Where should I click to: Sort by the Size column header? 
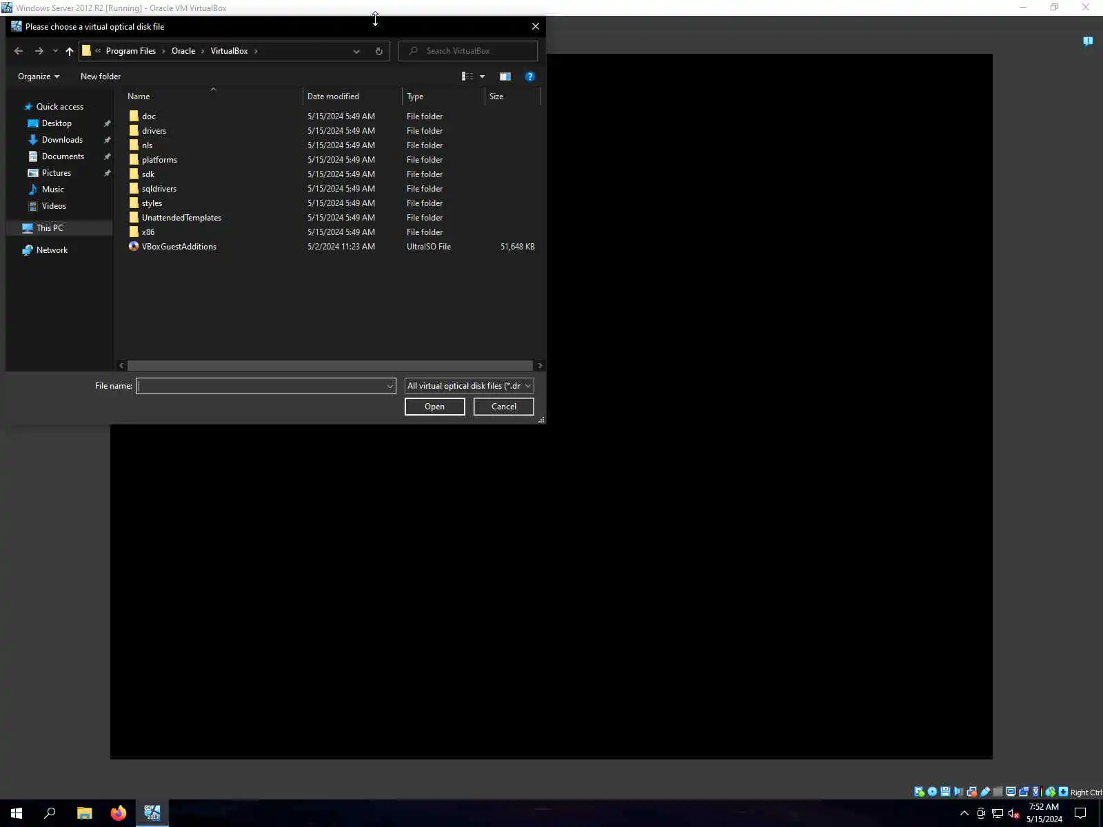point(512,96)
